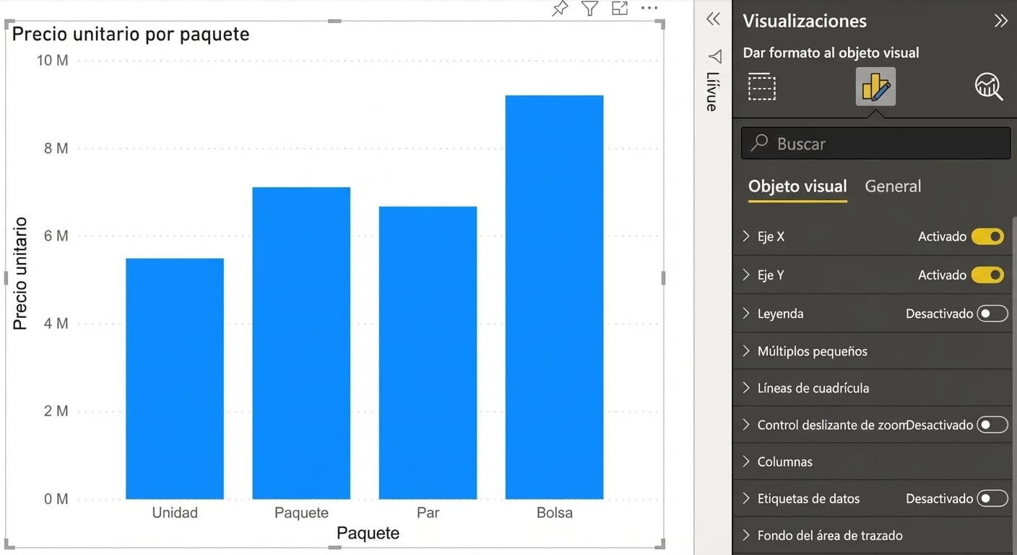Expand Visualizaciones pane using right double chevron
This screenshot has width=1017, height=555.
(x=1000, y=21)
